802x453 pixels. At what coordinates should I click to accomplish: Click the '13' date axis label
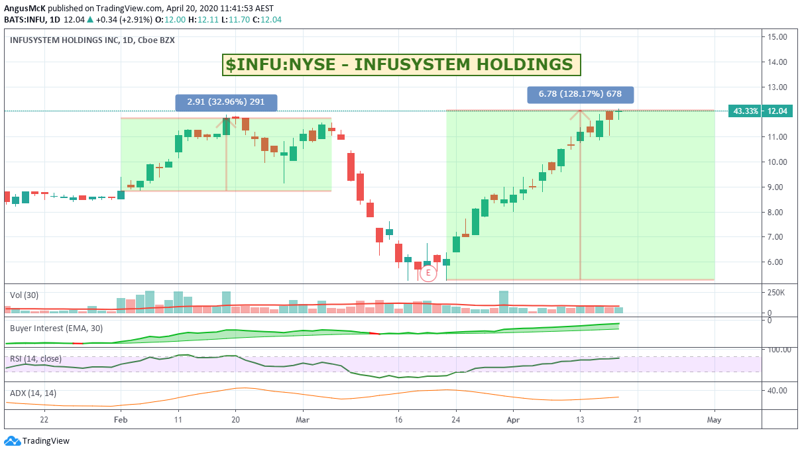pos(580,420)
